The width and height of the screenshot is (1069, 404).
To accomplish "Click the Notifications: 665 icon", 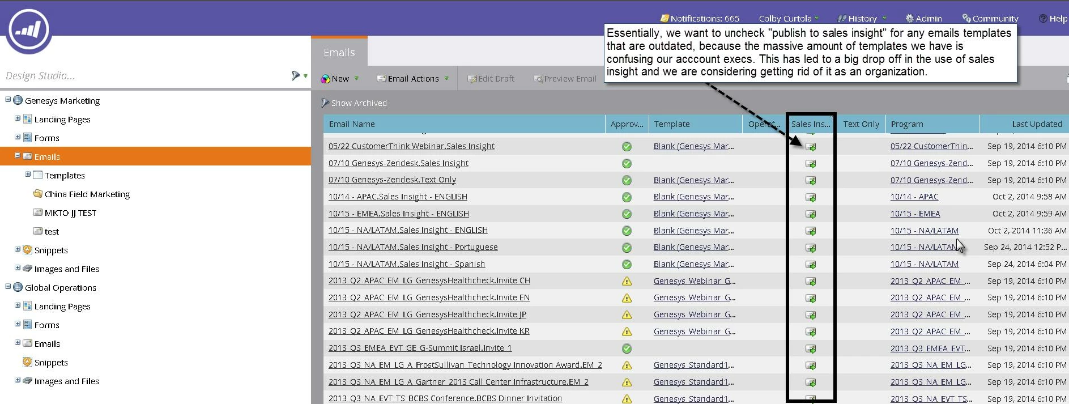I will (665, 19).
